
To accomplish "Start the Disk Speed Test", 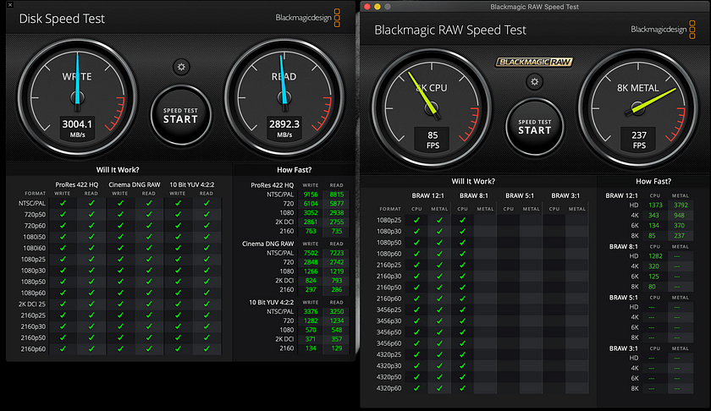I will [180, 116].
